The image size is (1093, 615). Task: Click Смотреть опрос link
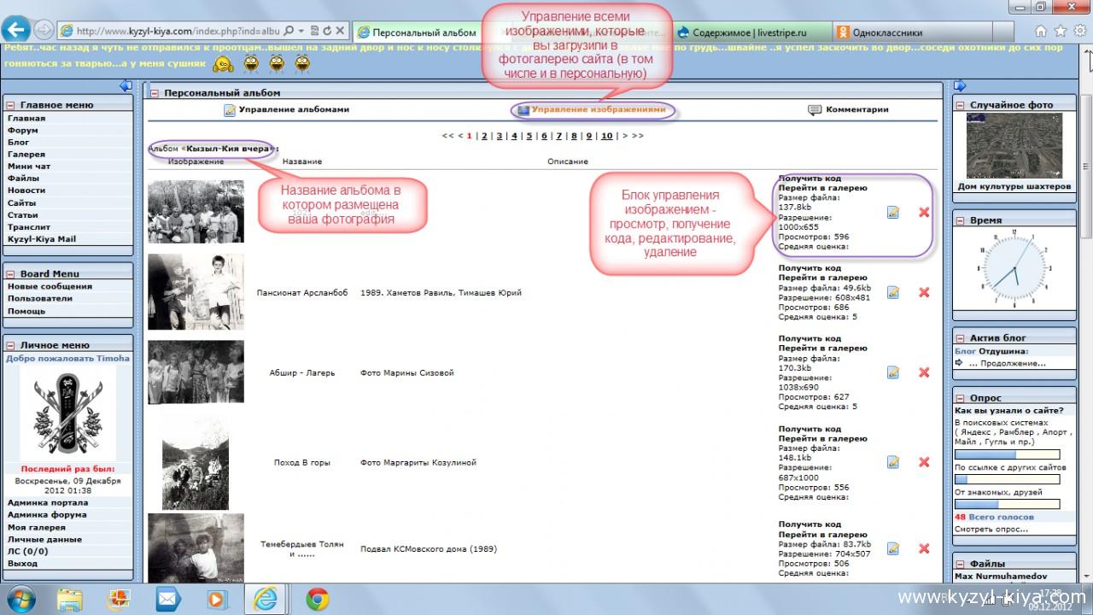click(x=991, y=530)
